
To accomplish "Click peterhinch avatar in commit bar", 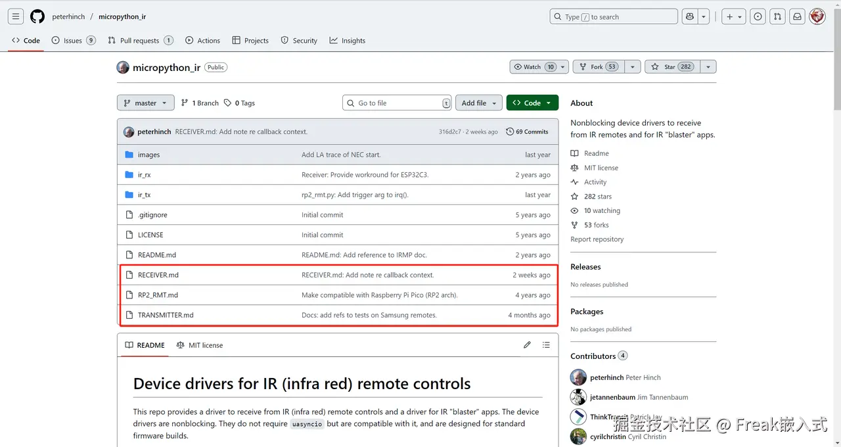I will (x=129, y=131).
